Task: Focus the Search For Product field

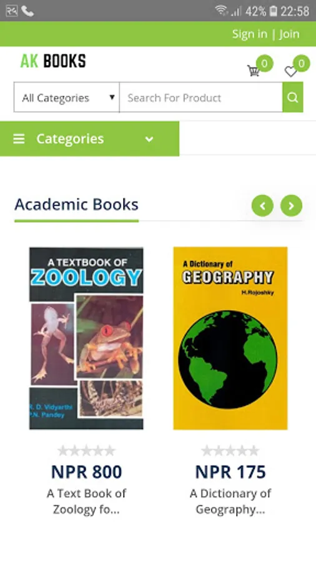Action: pyautogui.click(x=201, y=98)
